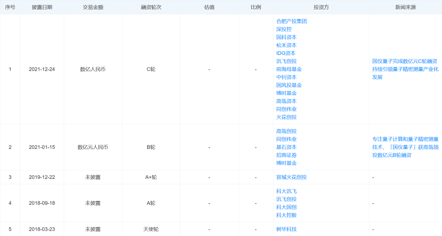Click the 科大控股 investor link

(286, 215)
